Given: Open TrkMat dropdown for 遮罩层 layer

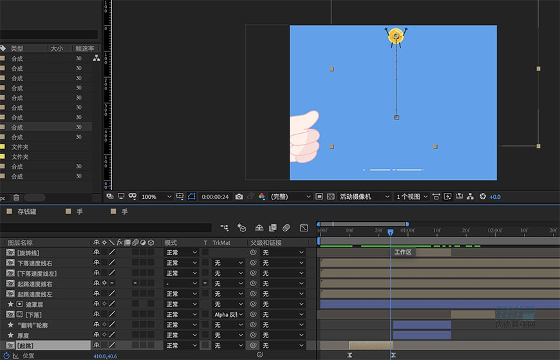Looking at the screenshot, I should tap(229, 304).
